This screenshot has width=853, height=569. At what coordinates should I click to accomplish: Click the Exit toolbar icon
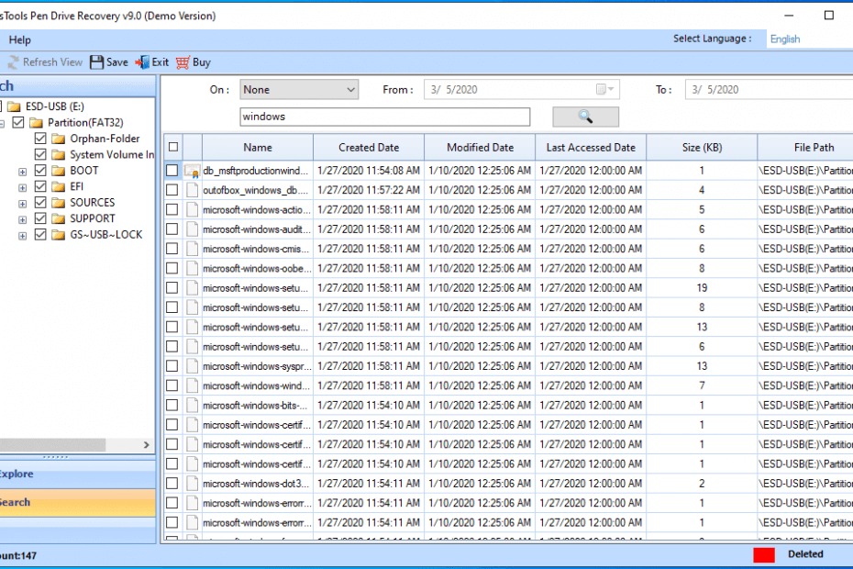[142, 62]
